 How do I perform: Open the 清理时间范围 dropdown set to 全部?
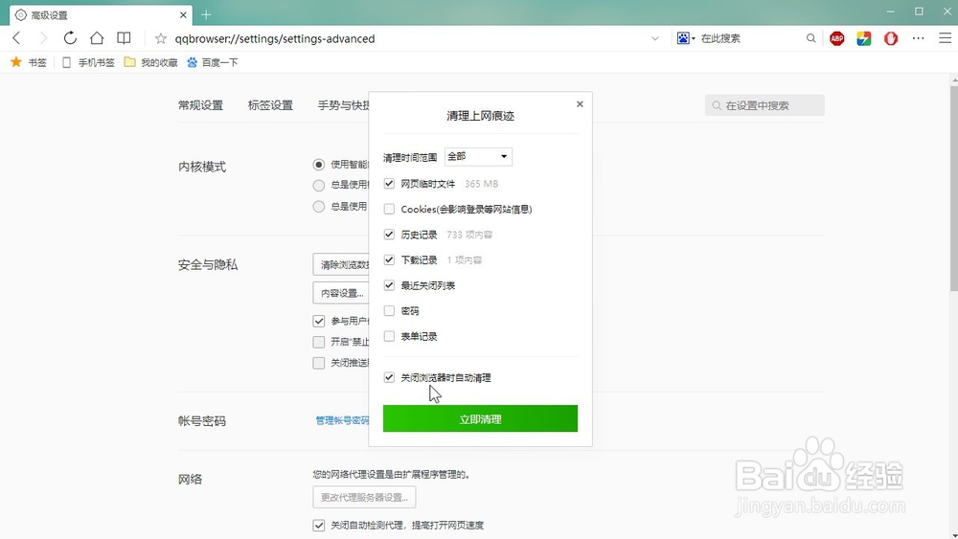click(478, 157)
